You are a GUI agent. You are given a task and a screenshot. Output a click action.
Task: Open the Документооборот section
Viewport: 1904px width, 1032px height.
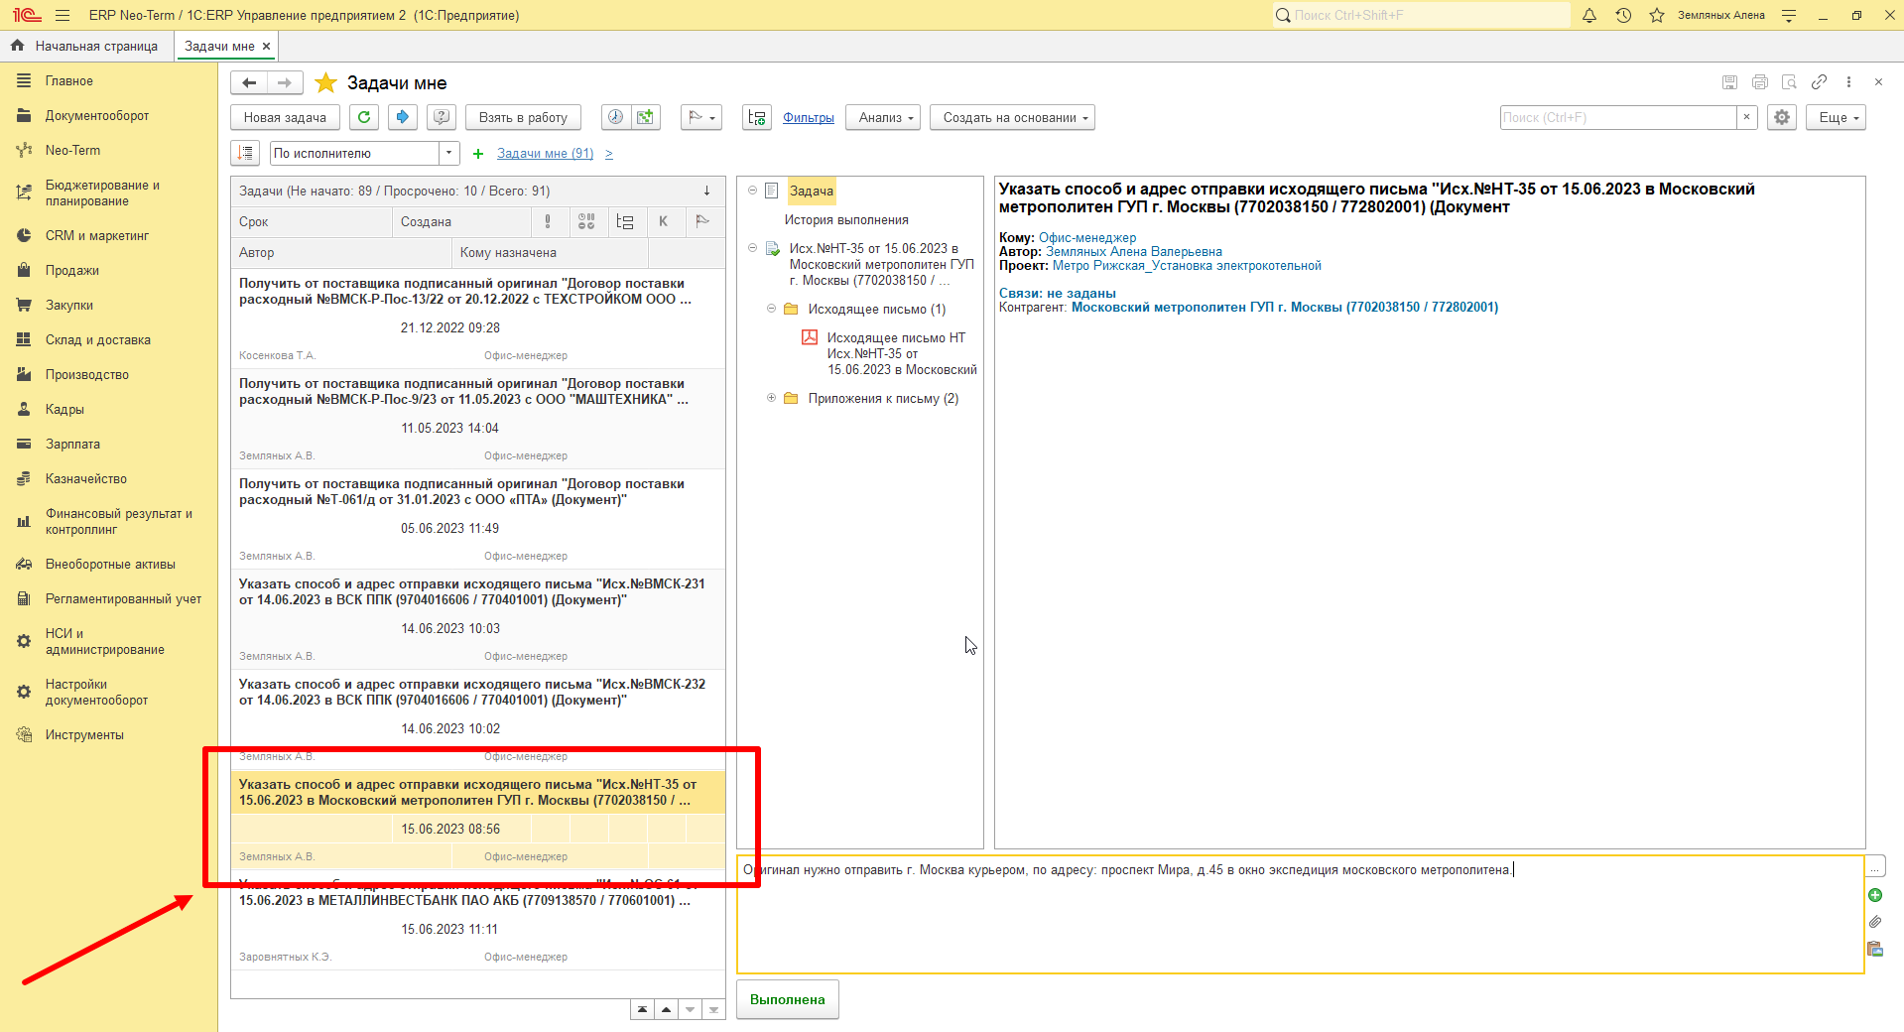click(x=97, y=115)
